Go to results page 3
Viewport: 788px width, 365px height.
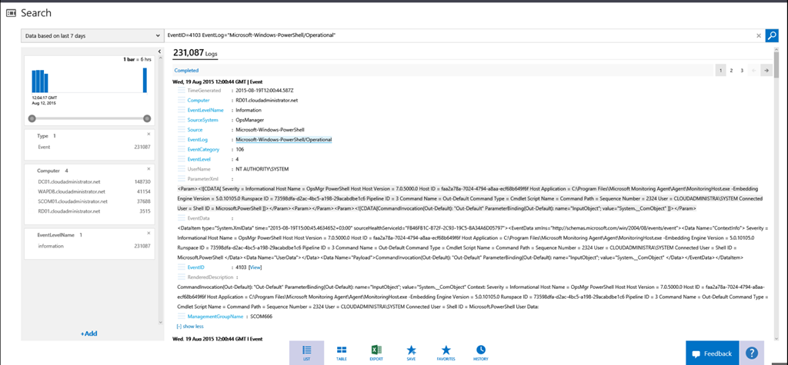coord(742,70)
